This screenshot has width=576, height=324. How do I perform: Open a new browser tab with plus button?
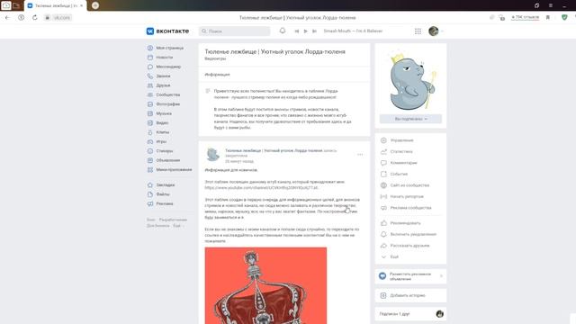[95, 5]
